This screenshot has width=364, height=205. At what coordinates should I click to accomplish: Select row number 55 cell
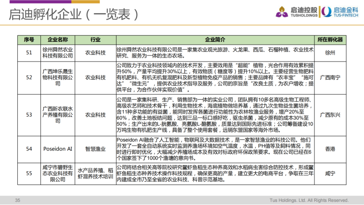click(29, 174)
